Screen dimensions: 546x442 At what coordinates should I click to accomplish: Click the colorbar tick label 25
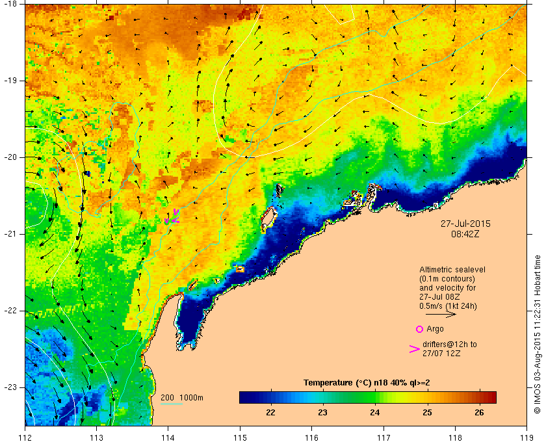point(427,413)
